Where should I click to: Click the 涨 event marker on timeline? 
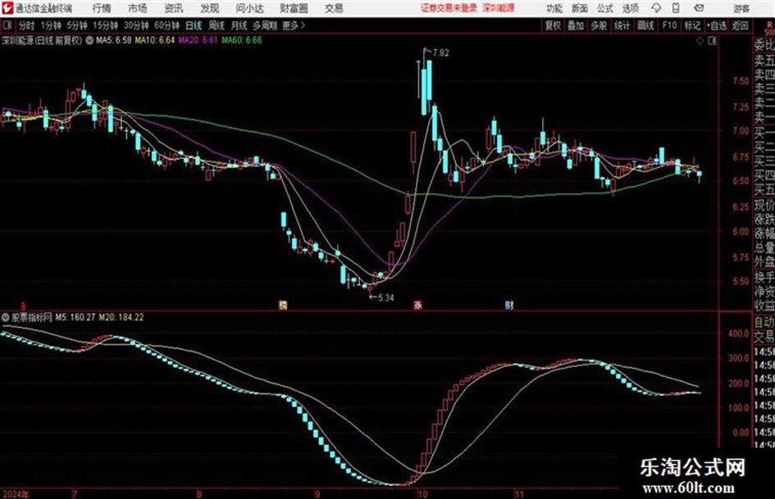click(417, 304)
